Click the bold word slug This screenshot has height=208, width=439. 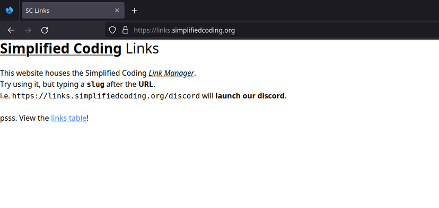95,84
